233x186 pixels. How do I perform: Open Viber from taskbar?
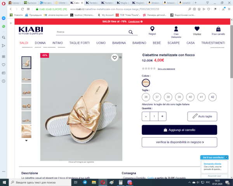point(129,182)
